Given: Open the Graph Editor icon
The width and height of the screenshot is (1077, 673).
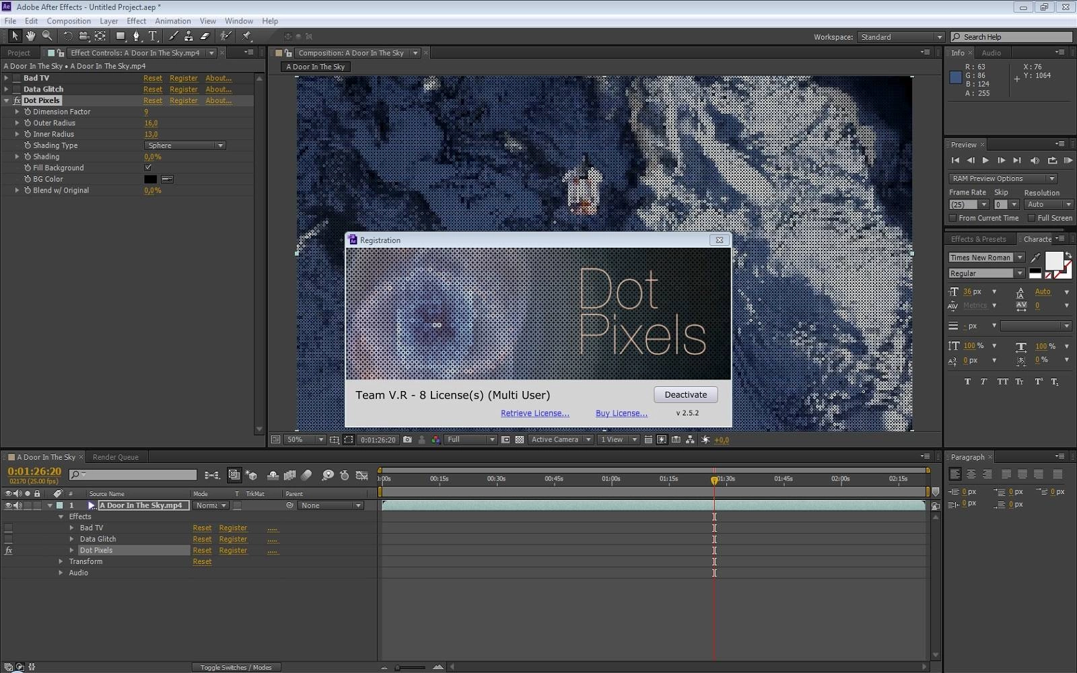Looking at the screenshot, I should coord(361,475).
